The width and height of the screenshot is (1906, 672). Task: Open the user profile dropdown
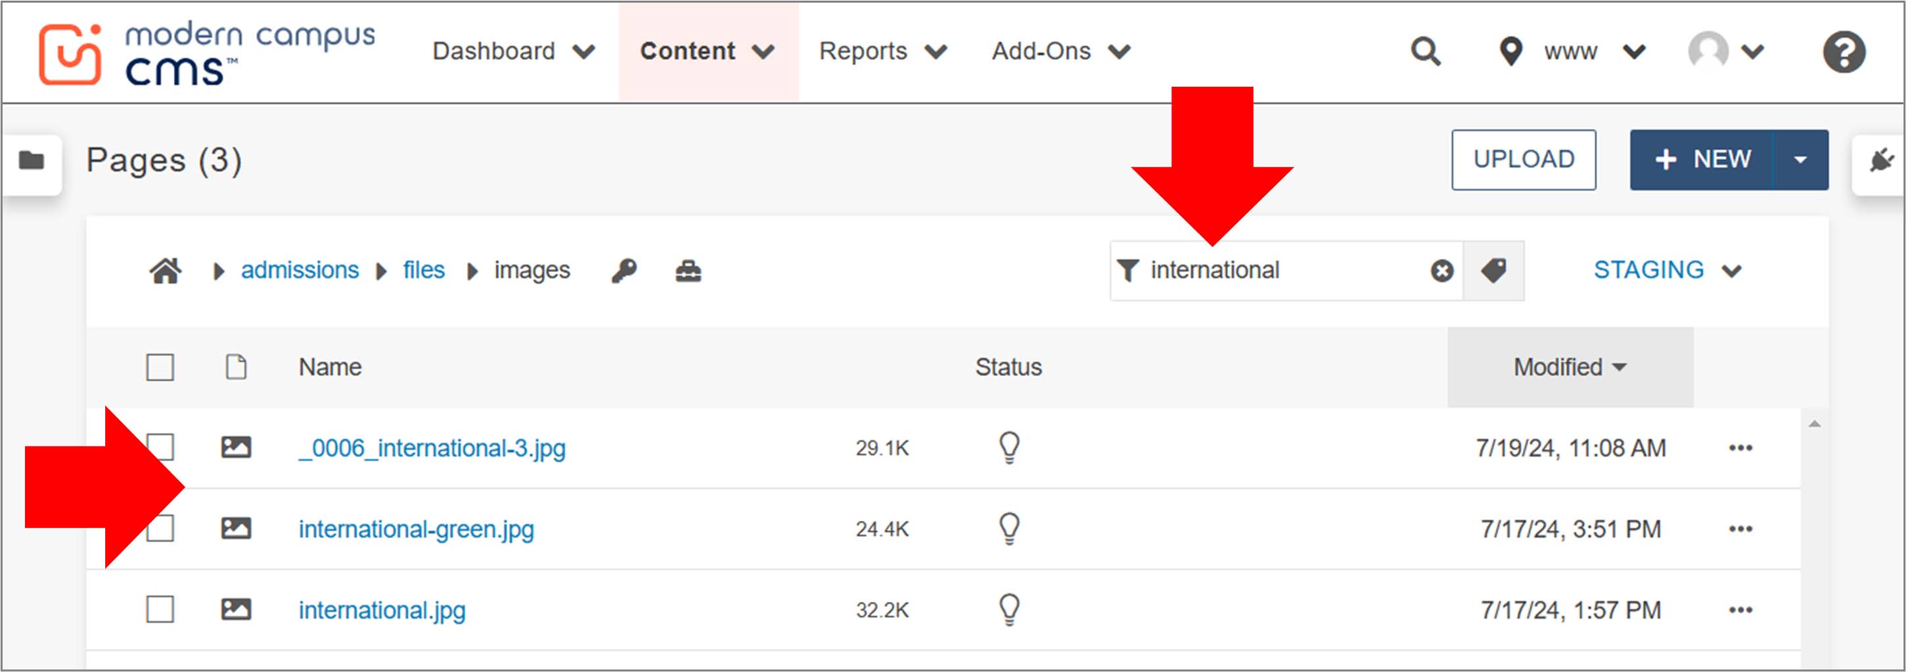pos(1725,52)
